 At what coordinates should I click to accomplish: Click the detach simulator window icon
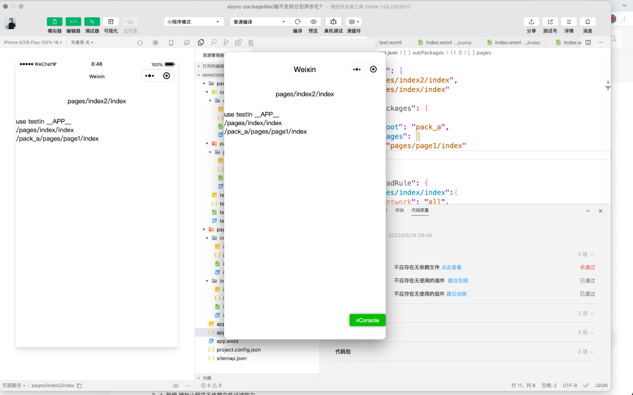point(186,43)
